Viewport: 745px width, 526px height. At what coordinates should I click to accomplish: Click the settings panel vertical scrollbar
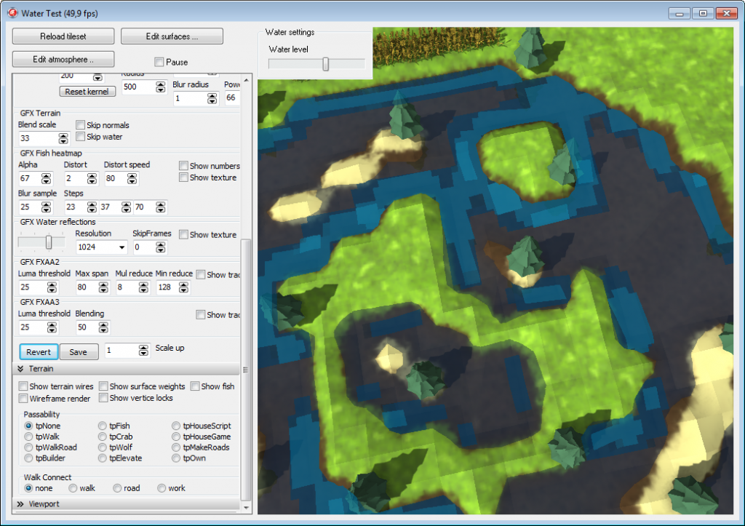pyautogui.click(x=246, y=370)
